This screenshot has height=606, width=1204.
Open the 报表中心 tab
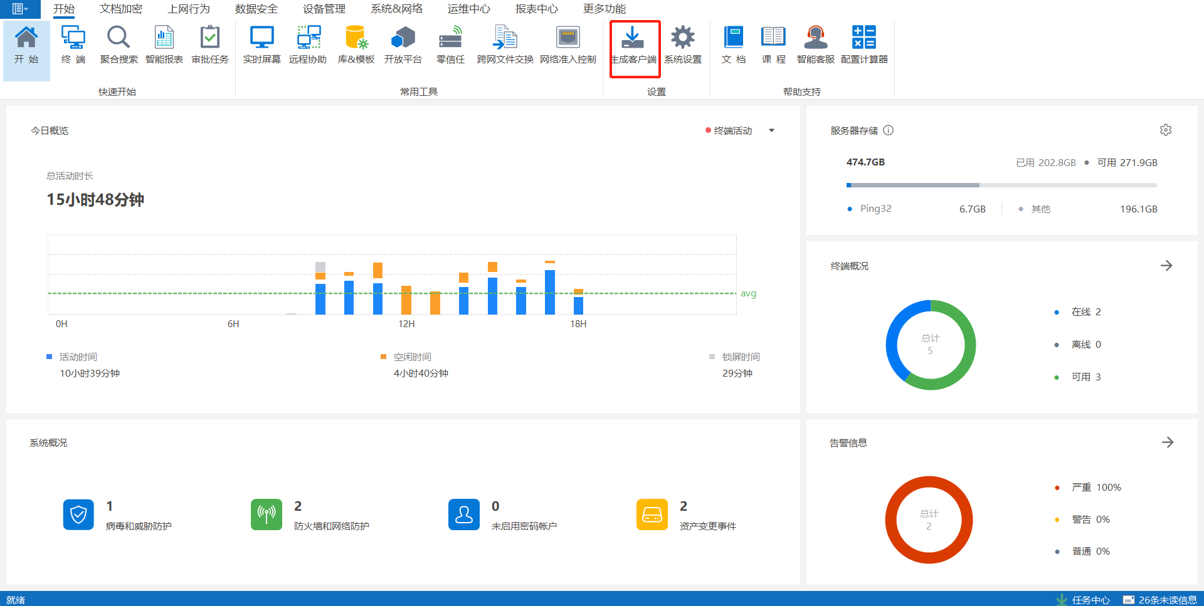(x=537, y=9)
